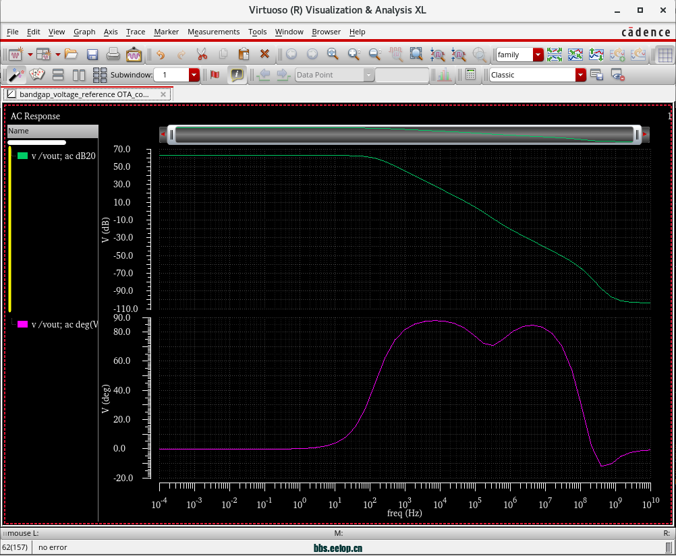Toggle the info balloon tooltip button

pyautogui.click(x=237, y=75)
